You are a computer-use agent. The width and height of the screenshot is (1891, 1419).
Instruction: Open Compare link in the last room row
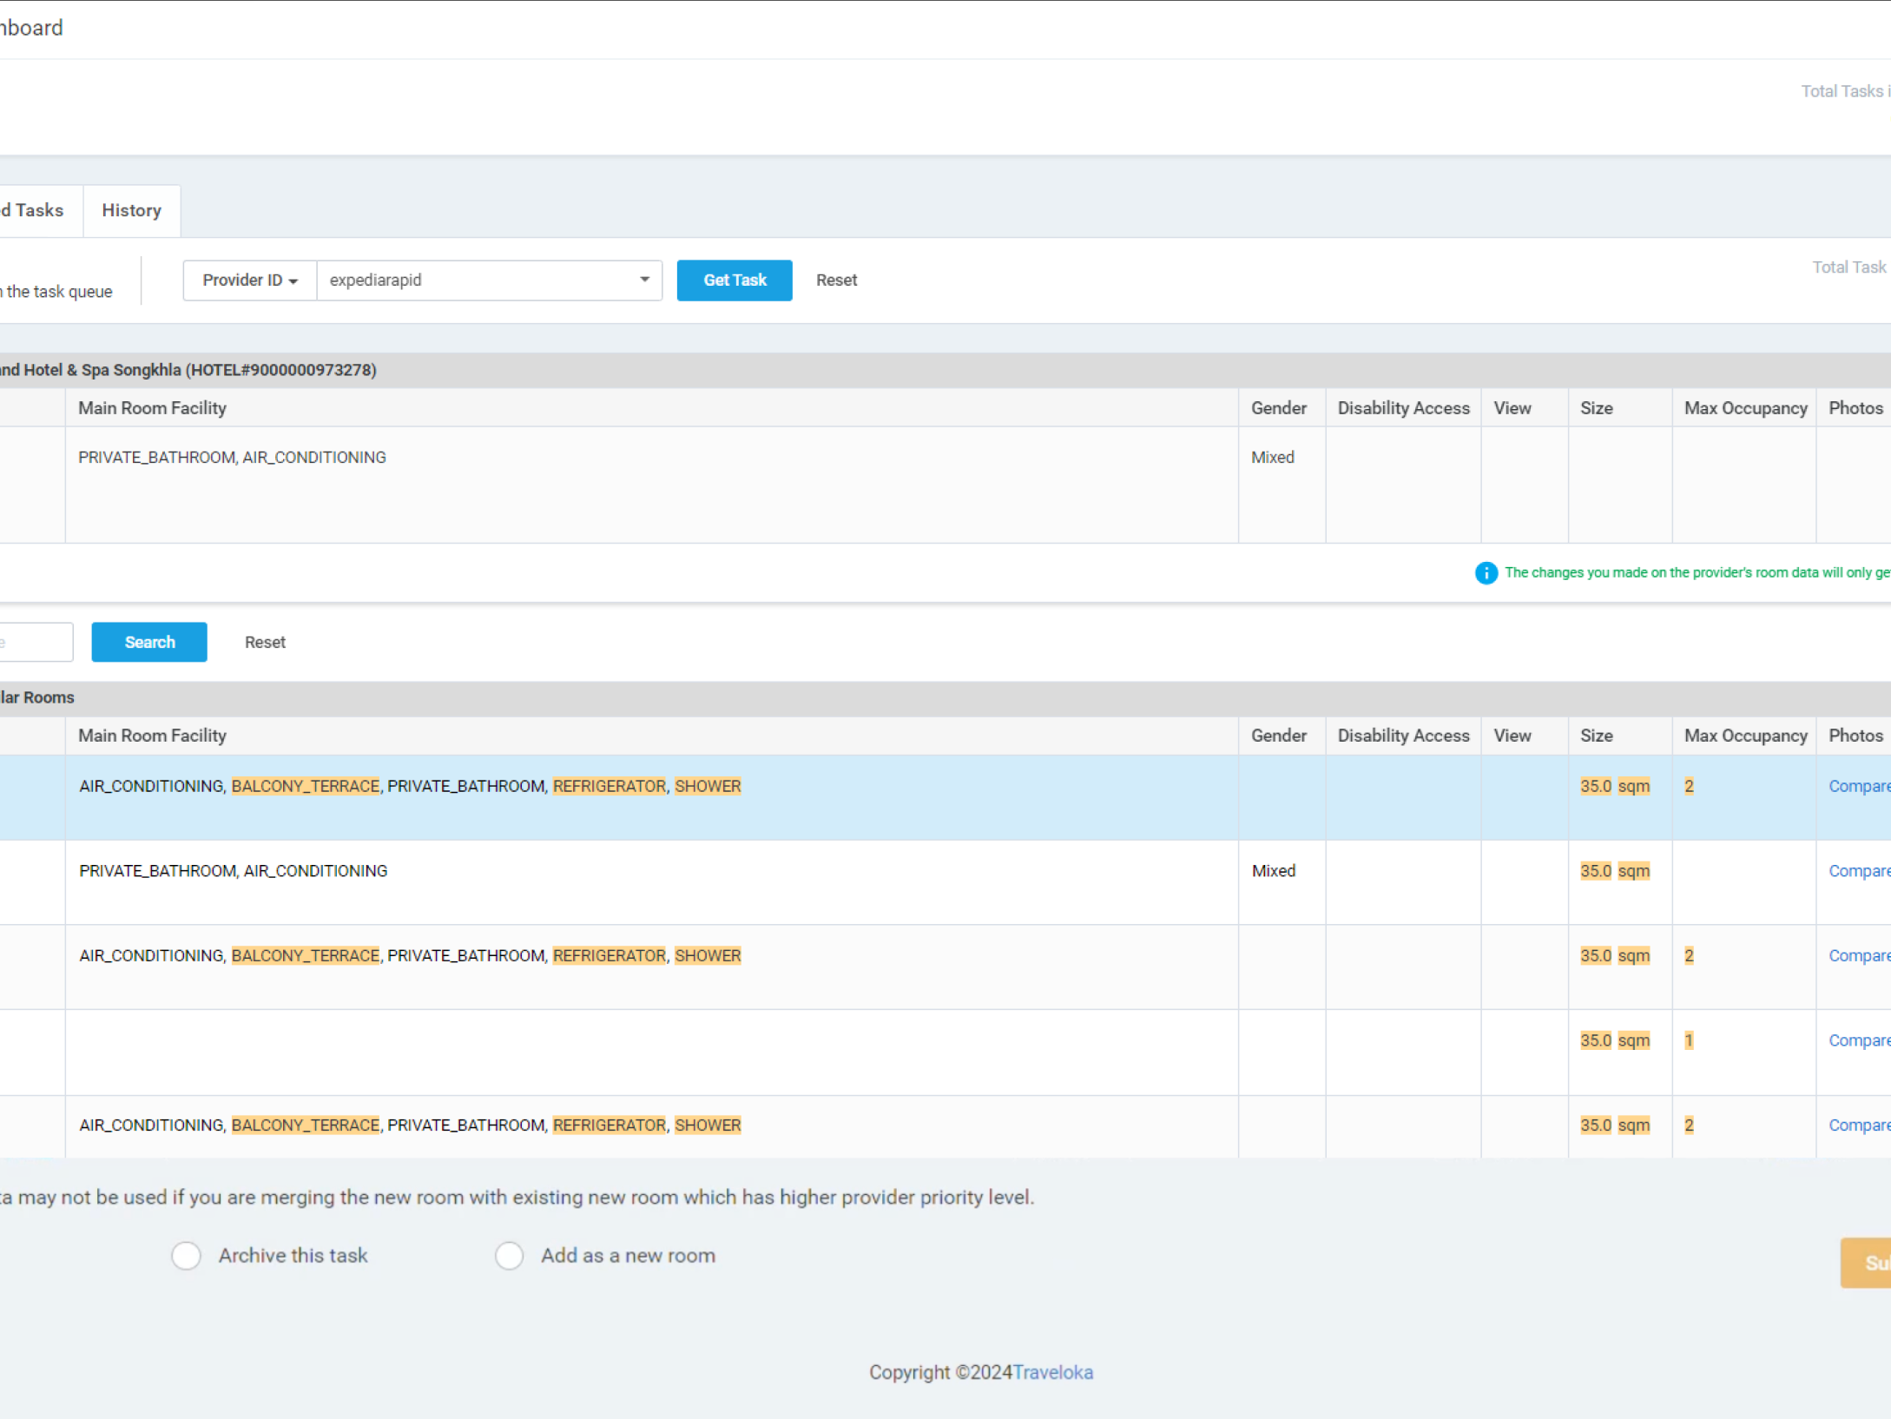1858,1125
